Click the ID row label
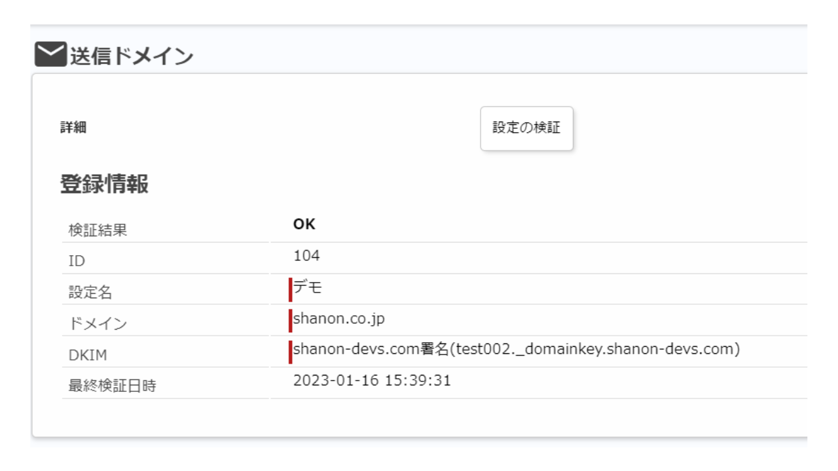The width and height of the screenshot is (838, 471). click(77, 261)
